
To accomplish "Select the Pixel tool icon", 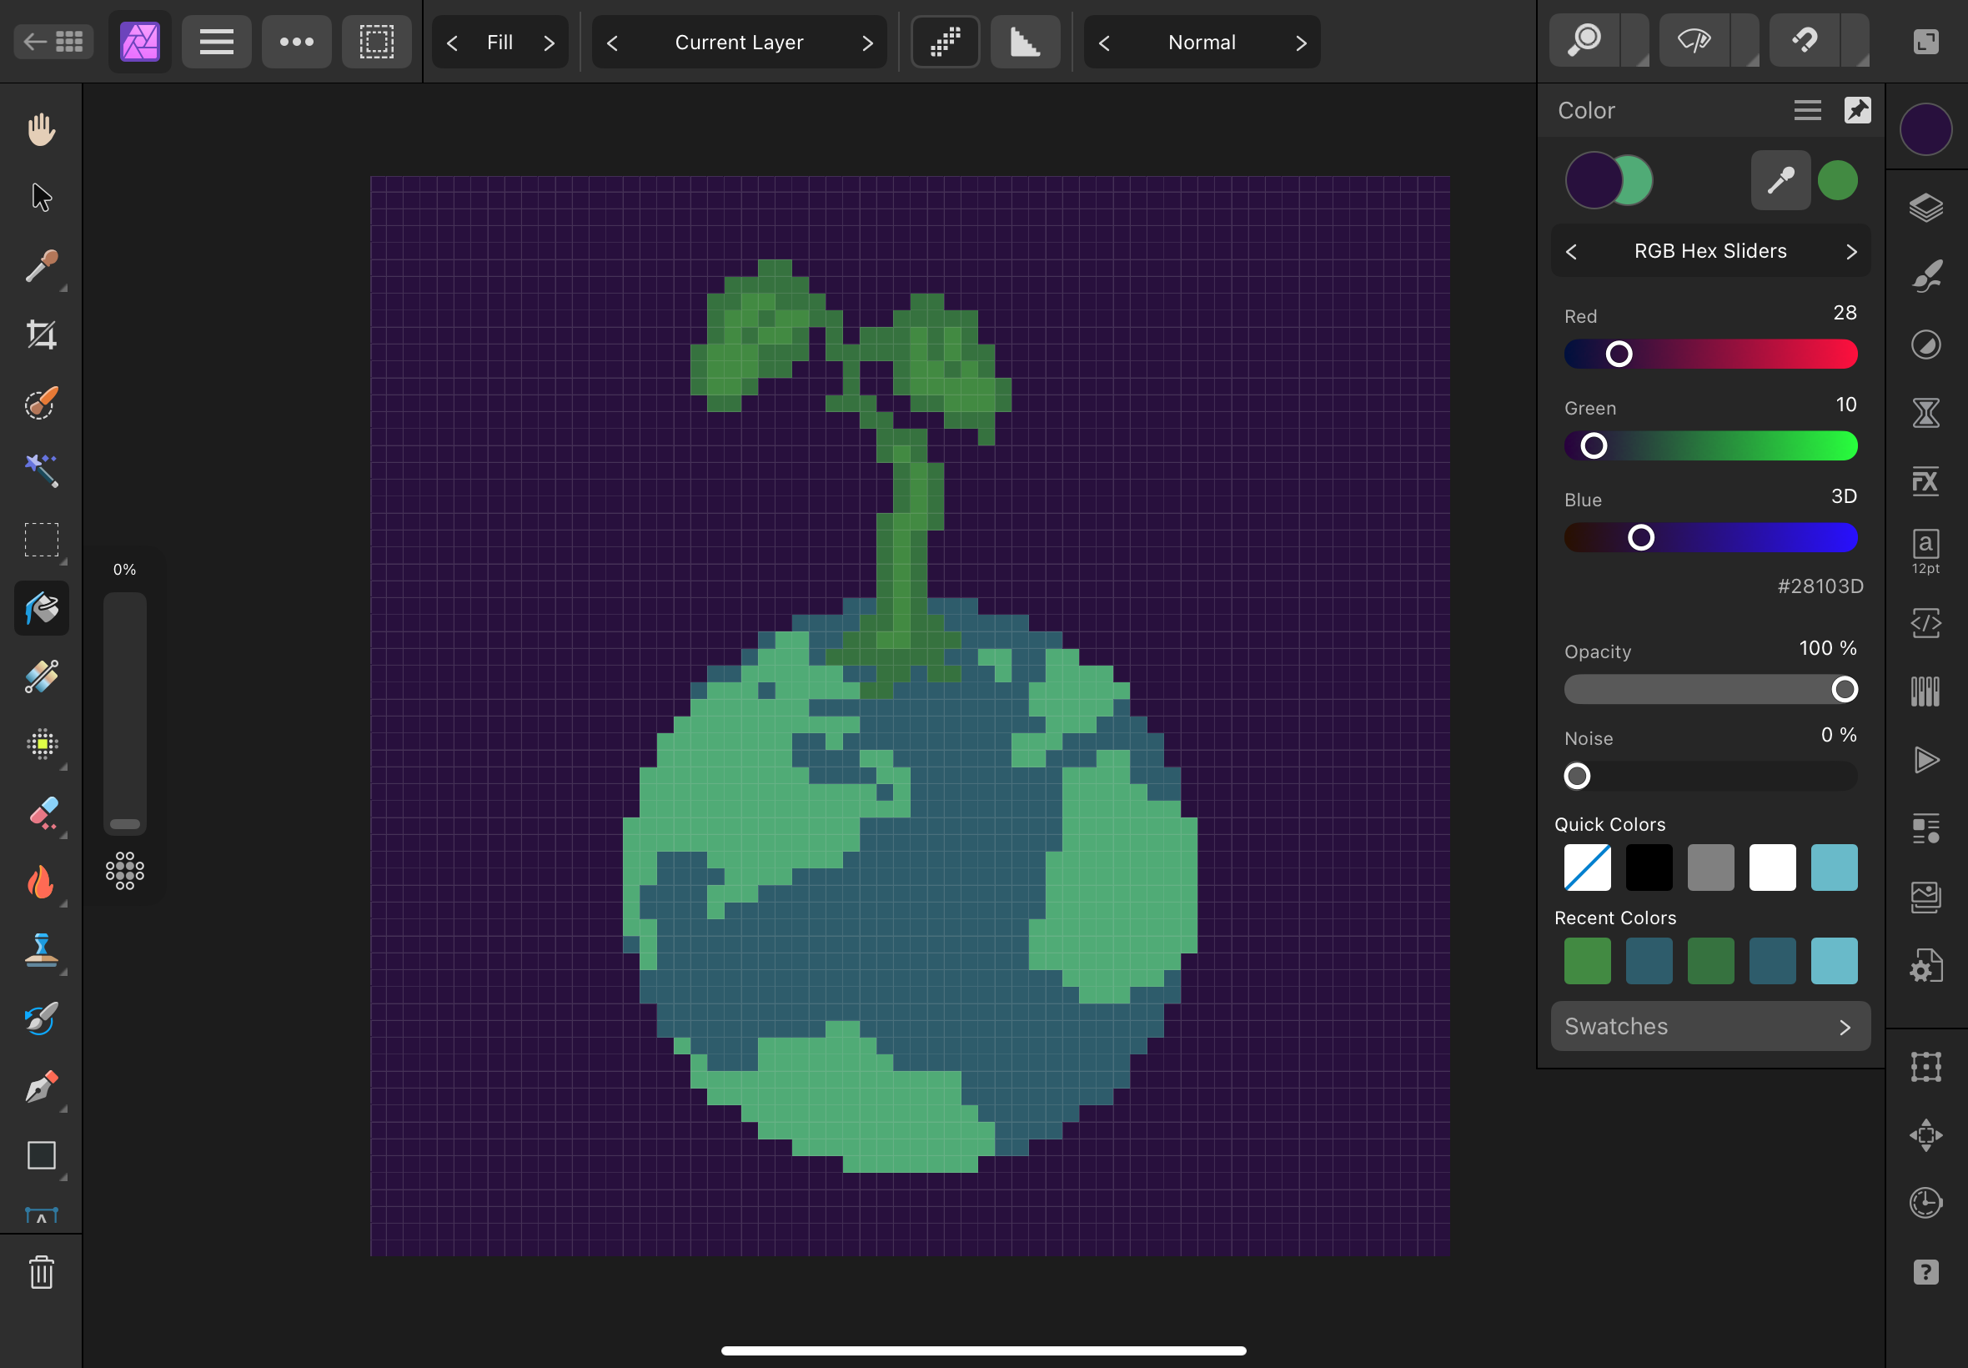I will [41, 744].
